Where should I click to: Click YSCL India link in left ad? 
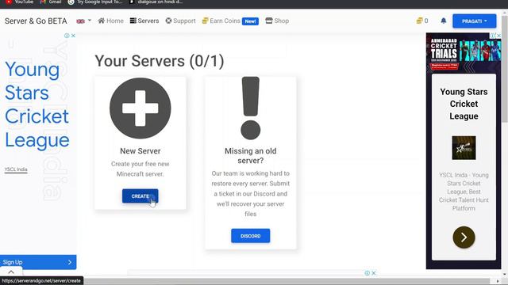16,169
